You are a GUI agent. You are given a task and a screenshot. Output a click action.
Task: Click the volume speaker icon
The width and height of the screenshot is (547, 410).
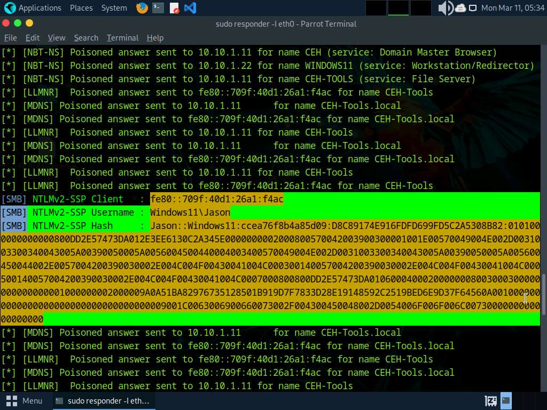(444, 8)
